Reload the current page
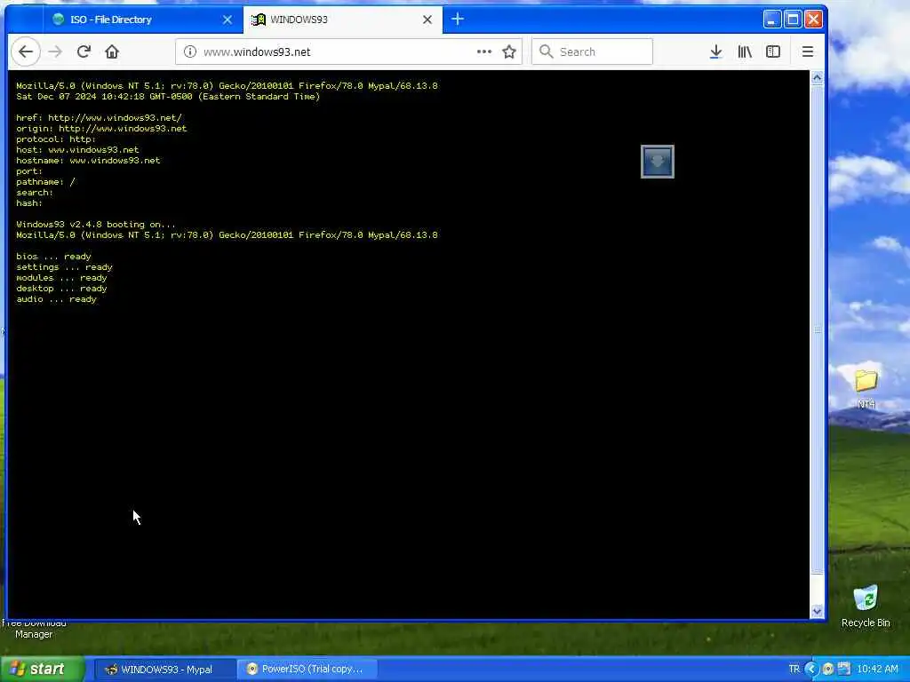Screen dimensions: 910x682 (x=84, y=52)
